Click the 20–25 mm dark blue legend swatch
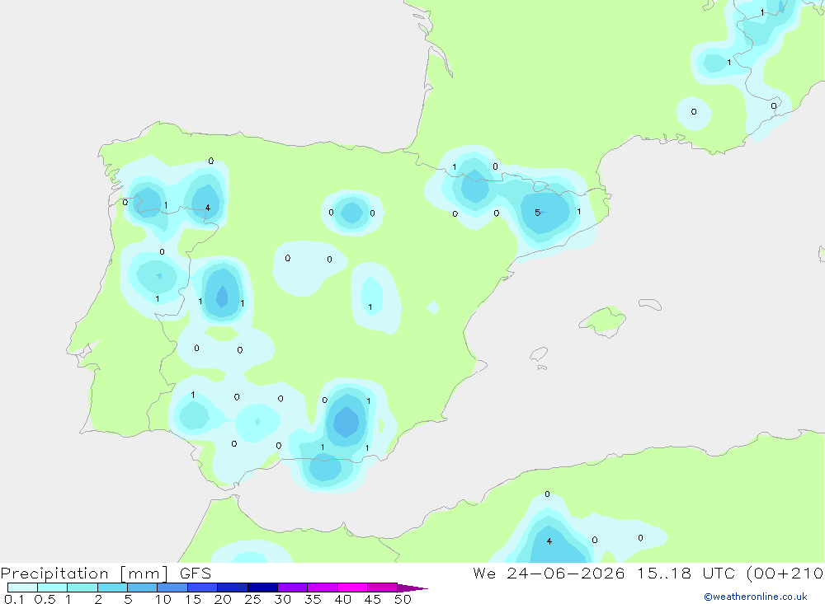The width and height of the screenshot is (825, 604). 232,588
